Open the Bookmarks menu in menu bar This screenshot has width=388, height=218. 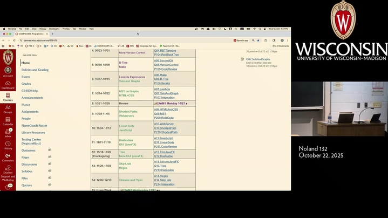coord(54,29)
